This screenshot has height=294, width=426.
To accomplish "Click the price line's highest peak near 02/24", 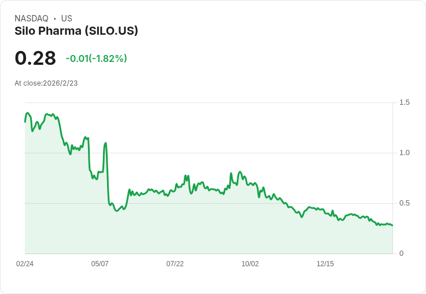I will (27, 113).
